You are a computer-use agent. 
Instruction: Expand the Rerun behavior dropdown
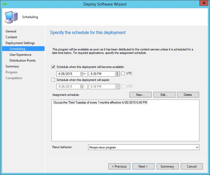click(196, 147)
